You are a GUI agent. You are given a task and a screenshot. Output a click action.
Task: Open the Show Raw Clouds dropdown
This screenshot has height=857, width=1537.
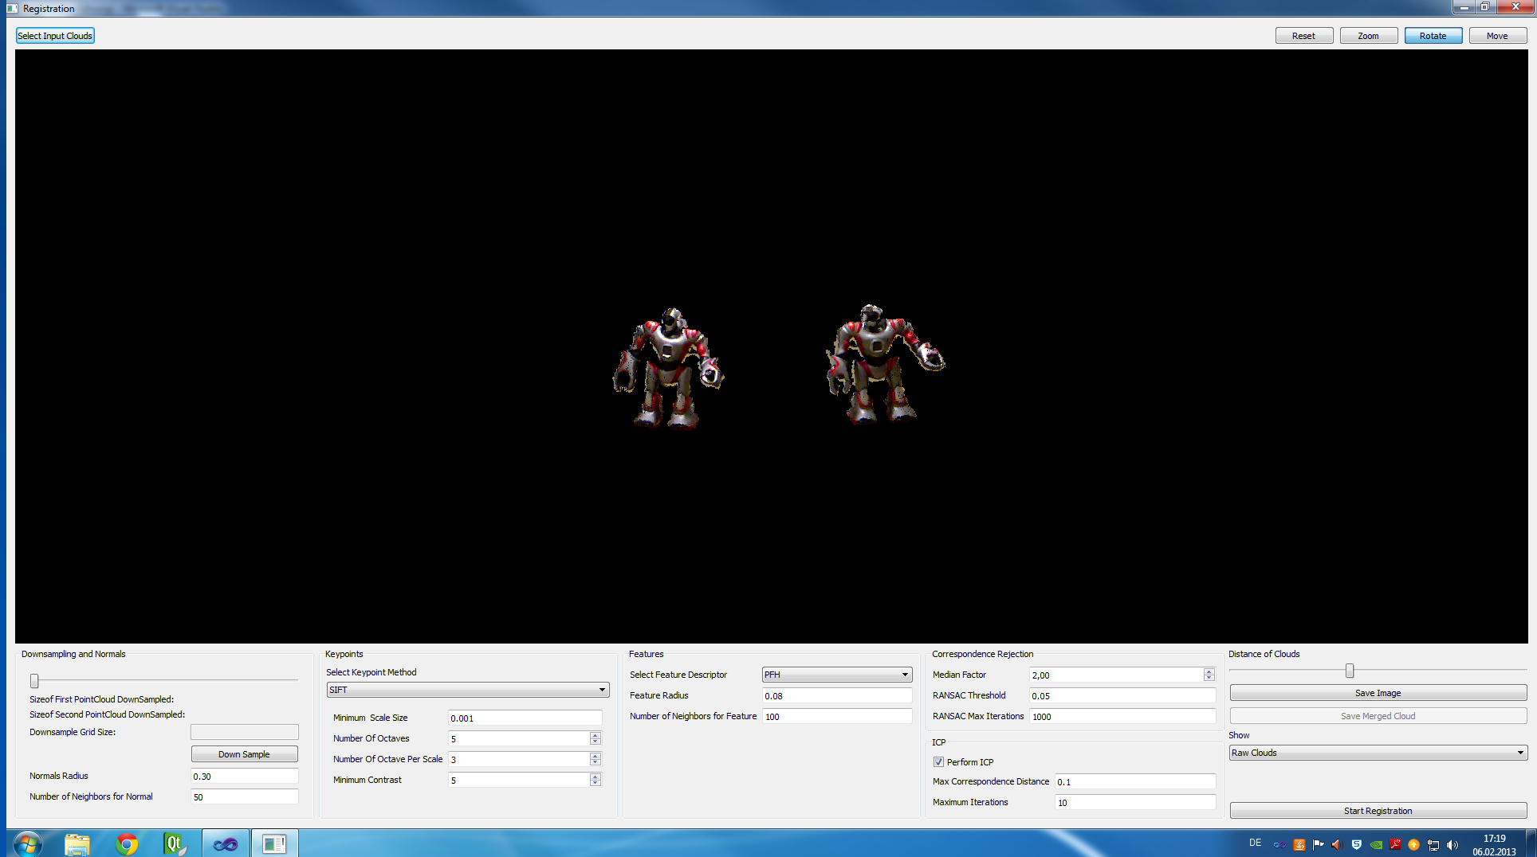pyautogui.click(x=1378, y=753)
